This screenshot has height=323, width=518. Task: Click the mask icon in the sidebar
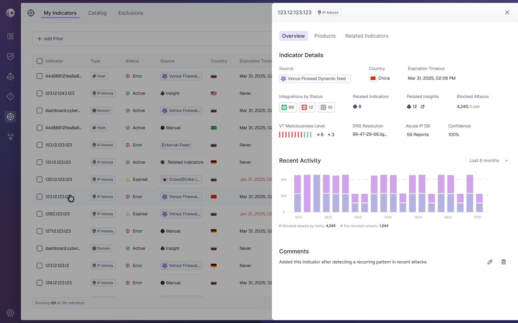(x=10, y=137)
